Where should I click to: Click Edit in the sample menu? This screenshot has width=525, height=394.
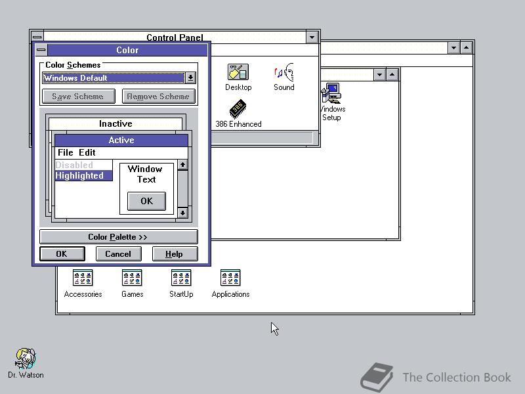pos(87,152)
